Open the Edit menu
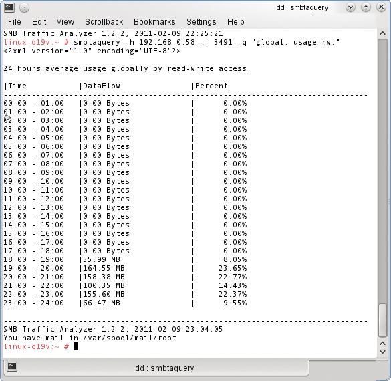This screenshot has height=381, width=391. 39,22
